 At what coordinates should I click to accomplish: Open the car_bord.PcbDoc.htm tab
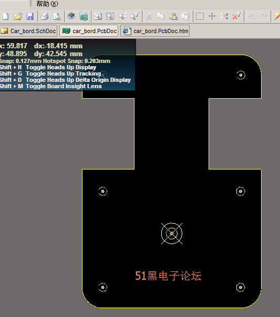(155, 31)
